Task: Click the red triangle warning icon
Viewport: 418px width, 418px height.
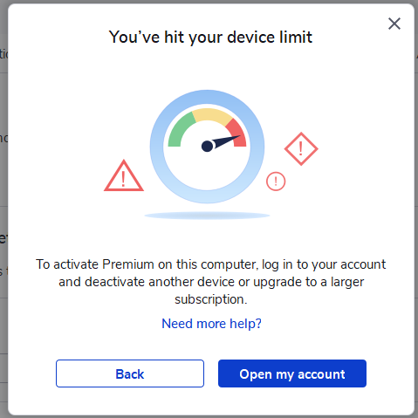Action: 124,176
